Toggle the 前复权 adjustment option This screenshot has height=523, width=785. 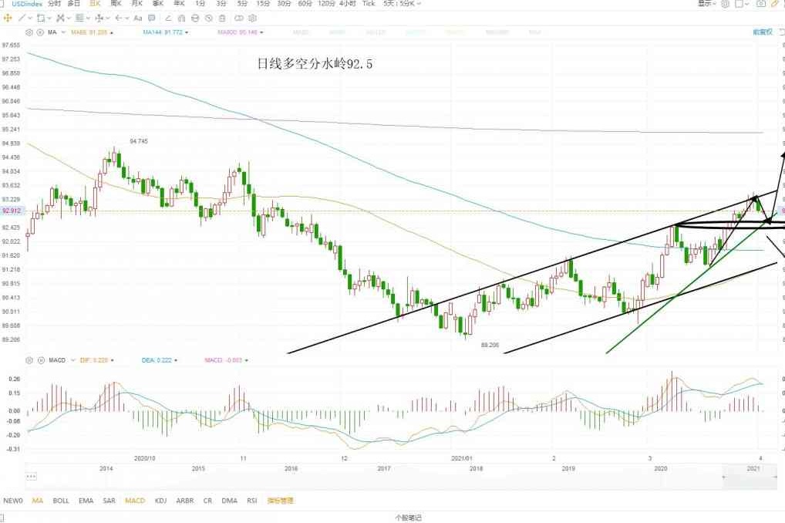pyautogui.click(x=762, y=32)
